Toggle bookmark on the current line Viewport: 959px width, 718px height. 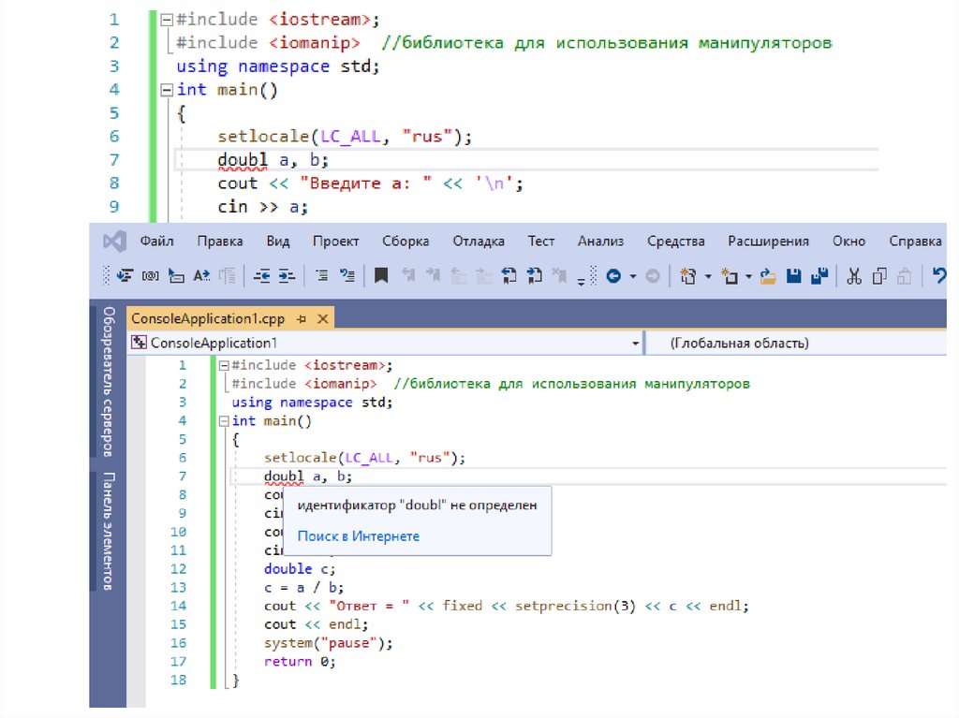click(x=381, y=276)
